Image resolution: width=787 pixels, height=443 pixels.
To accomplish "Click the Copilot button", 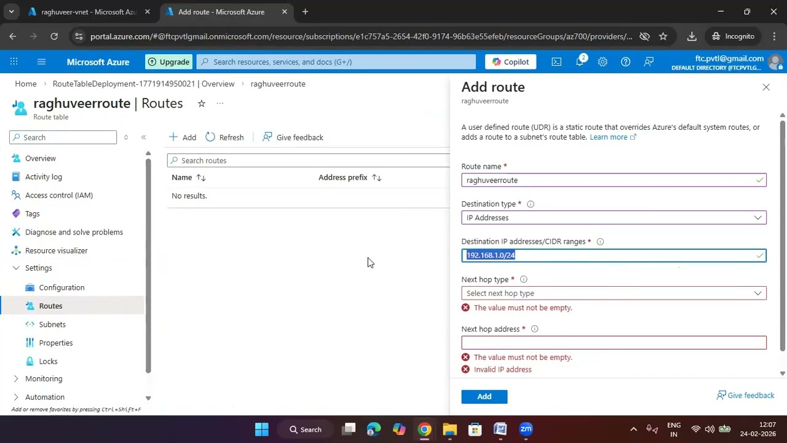I will click(510, 62).
